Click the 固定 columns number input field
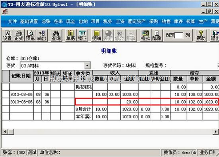 [179, 36]
